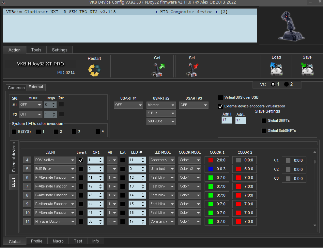Switch to the Test tab

click(78, 241)
